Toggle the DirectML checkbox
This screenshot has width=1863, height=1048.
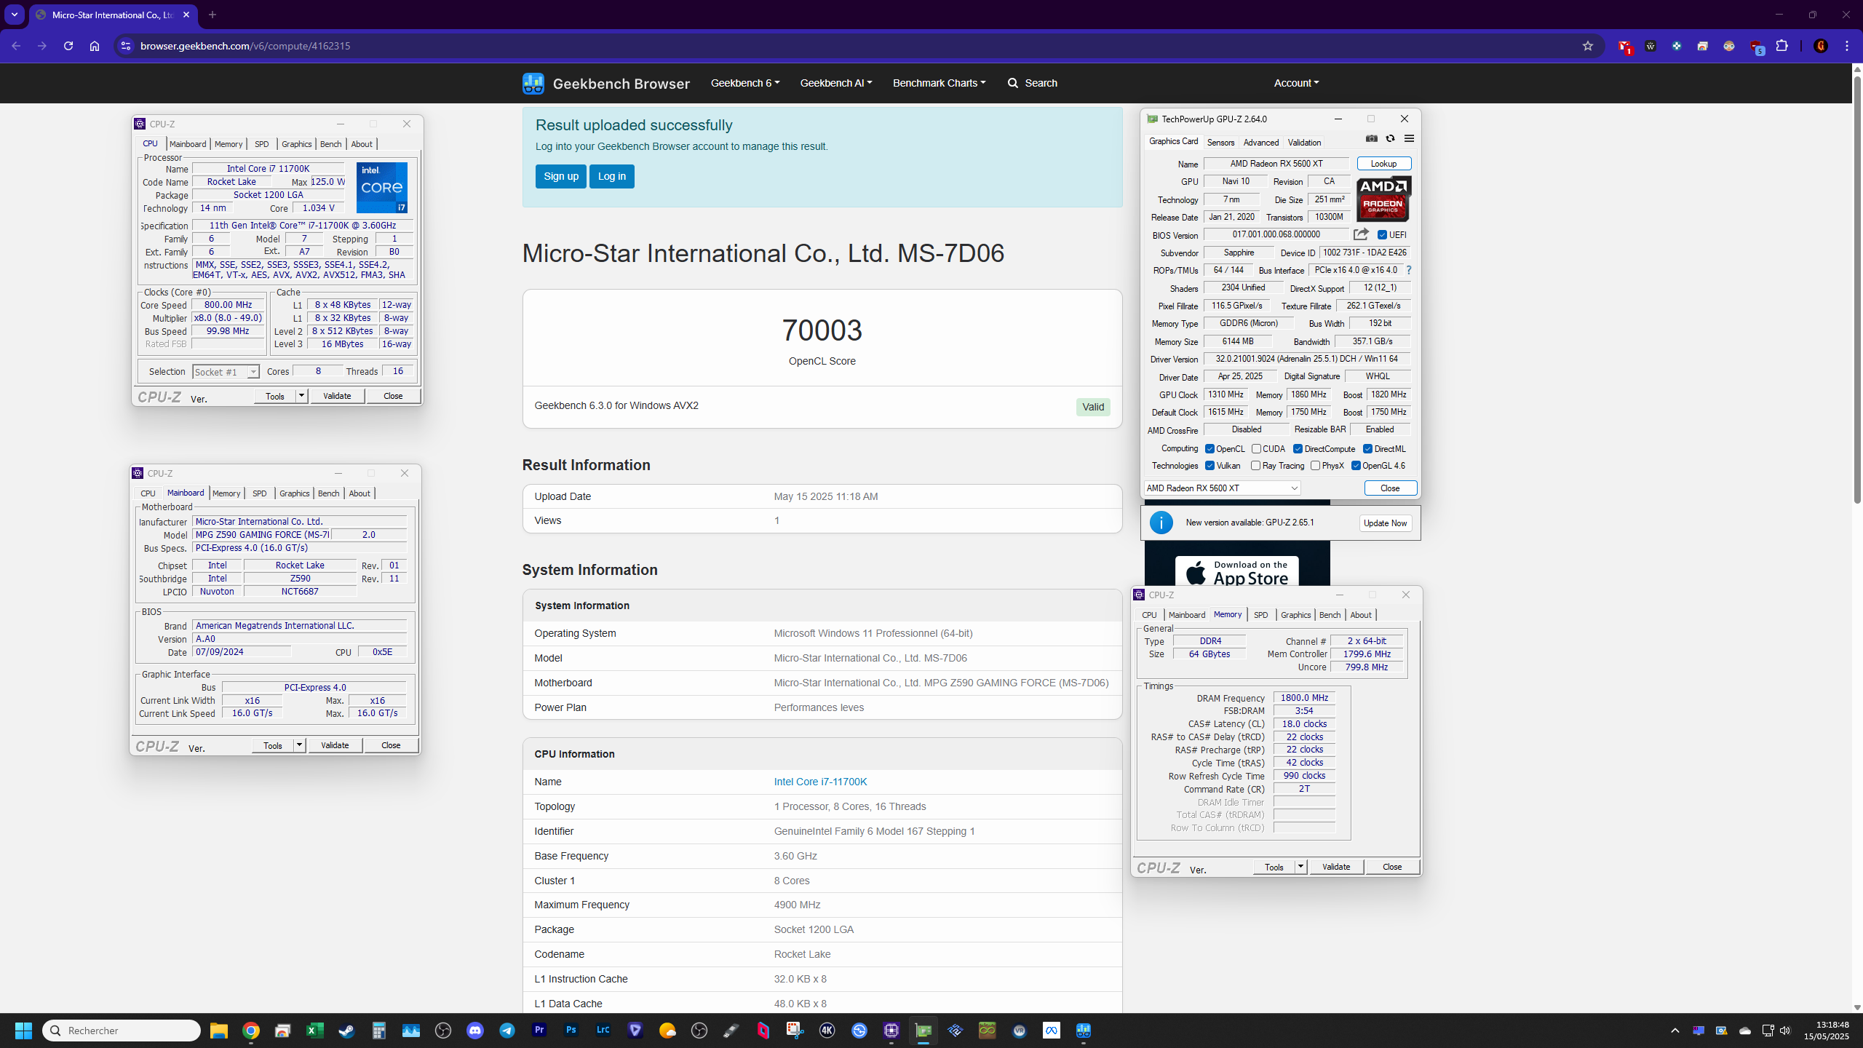[x=1367, y=449]
